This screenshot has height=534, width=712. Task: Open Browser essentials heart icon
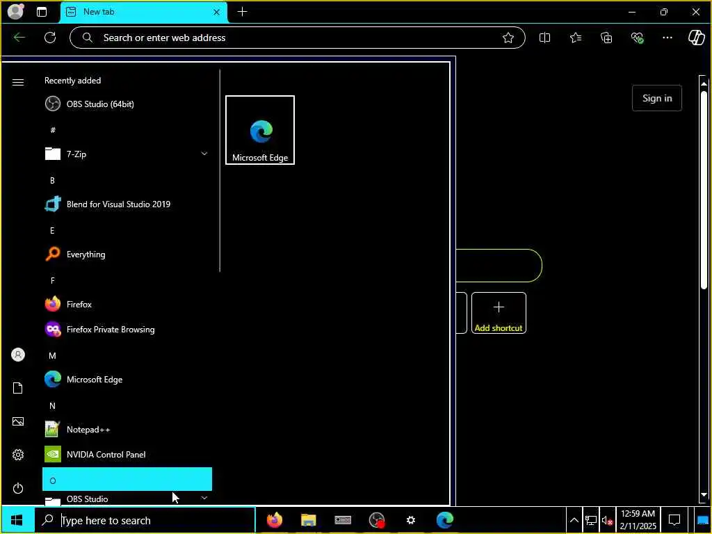[x=637, y=38]
